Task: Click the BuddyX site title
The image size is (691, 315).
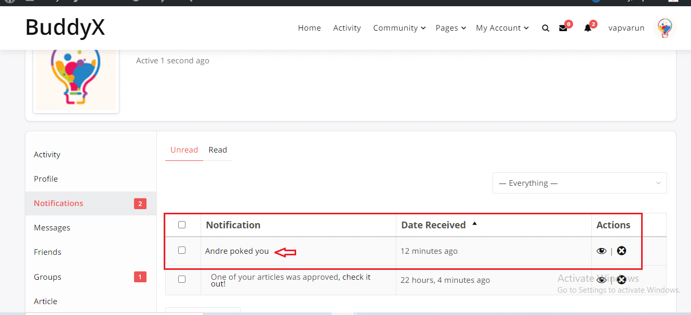Action: [x=65, y=28]
